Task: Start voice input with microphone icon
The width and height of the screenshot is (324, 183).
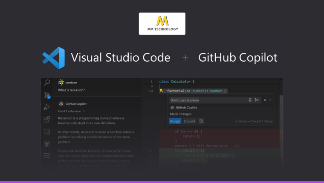Action: 250,100
